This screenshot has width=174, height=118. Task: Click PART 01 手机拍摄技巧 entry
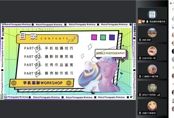(x=49, y=48)
